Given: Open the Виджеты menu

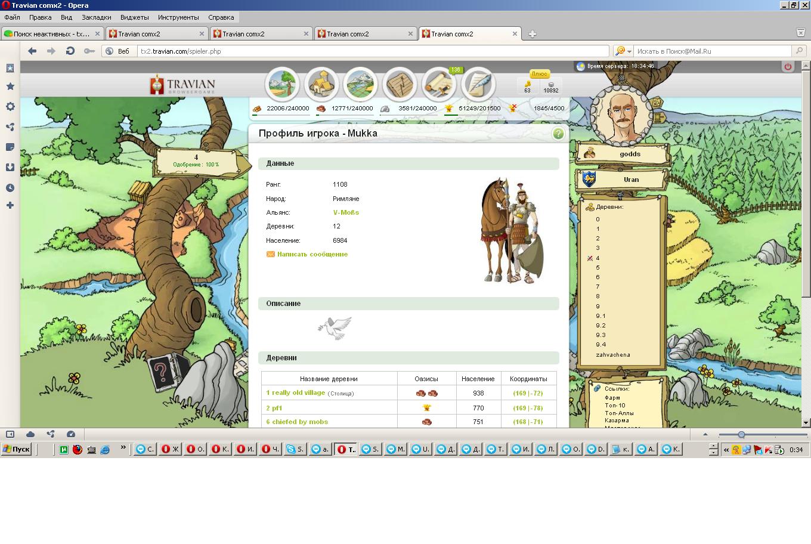Looking at the screenshot, I should coord(135,17).
